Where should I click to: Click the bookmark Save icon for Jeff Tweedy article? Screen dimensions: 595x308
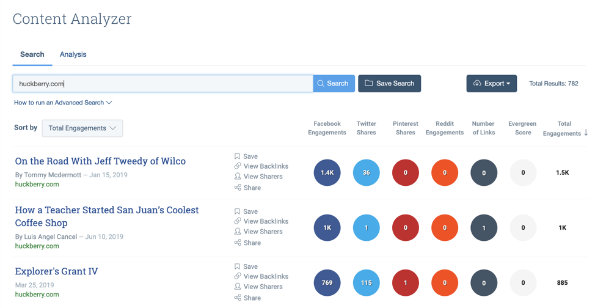coord(238,156)
